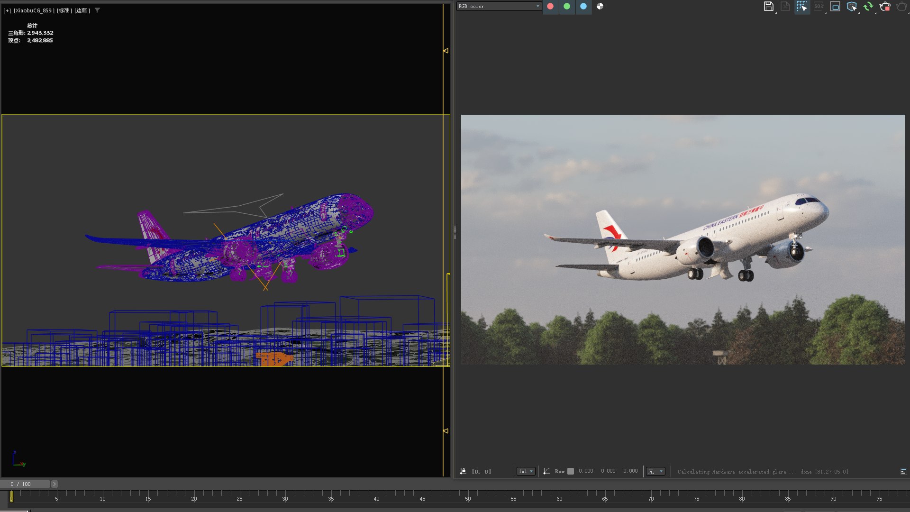Click the green refresh arrows icon
Screen dimensions: 910x512
tap(868, 6)
